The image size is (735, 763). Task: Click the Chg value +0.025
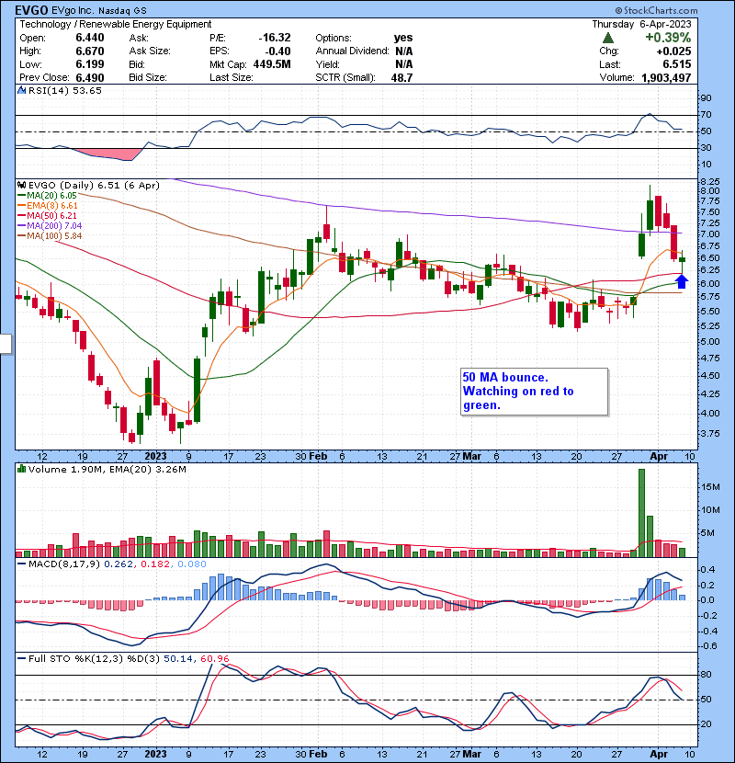[673, 51]
